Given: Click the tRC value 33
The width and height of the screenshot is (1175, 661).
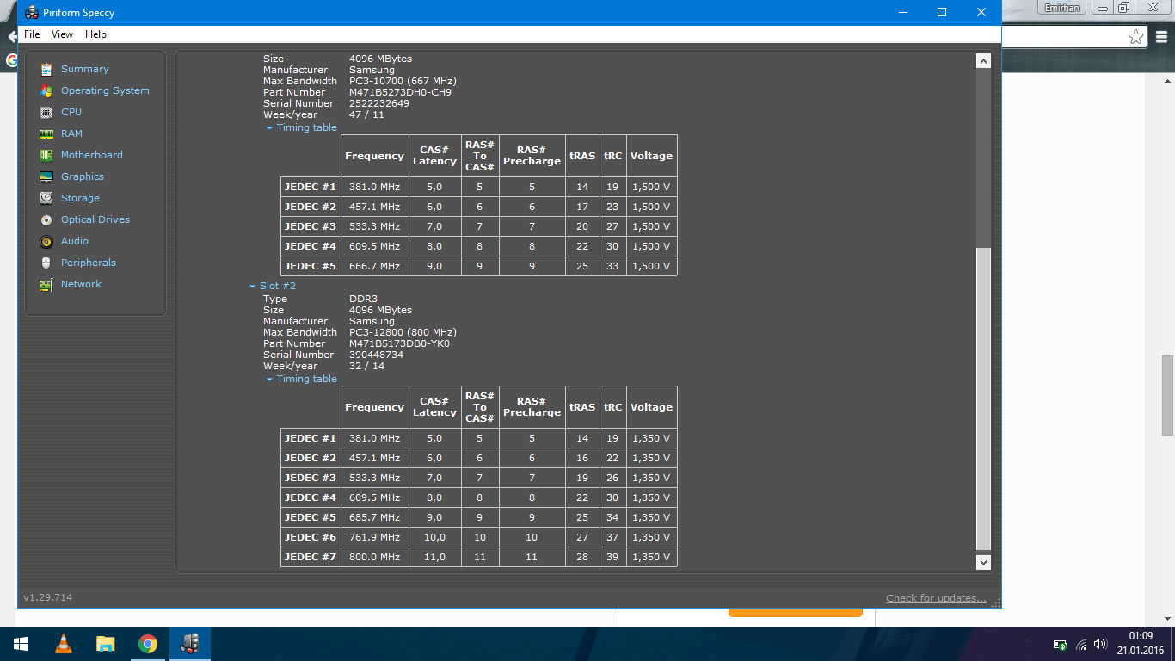Looking at the screenshot, I should (612, 266).
